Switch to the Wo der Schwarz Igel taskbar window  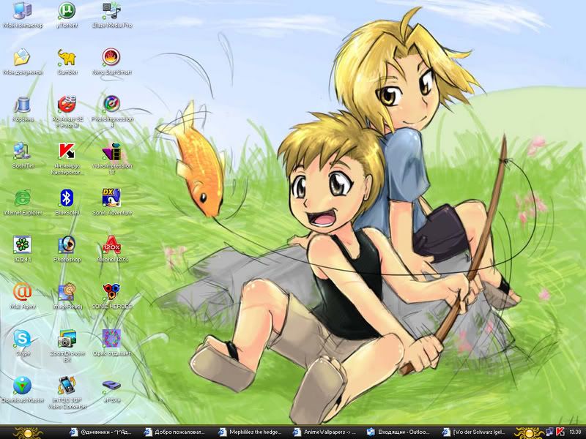pyautogui.click(x=473, y=432)
